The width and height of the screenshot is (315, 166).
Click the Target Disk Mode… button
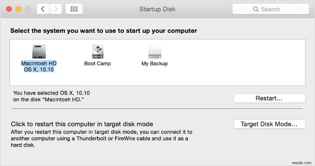[x=269, y=124]
